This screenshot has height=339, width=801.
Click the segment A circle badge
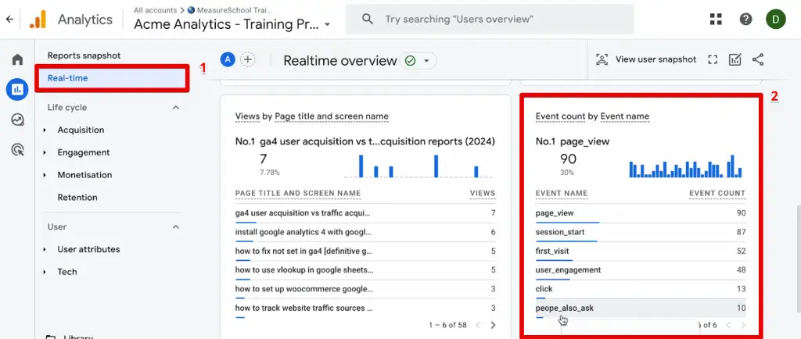(x=228, y=59)
